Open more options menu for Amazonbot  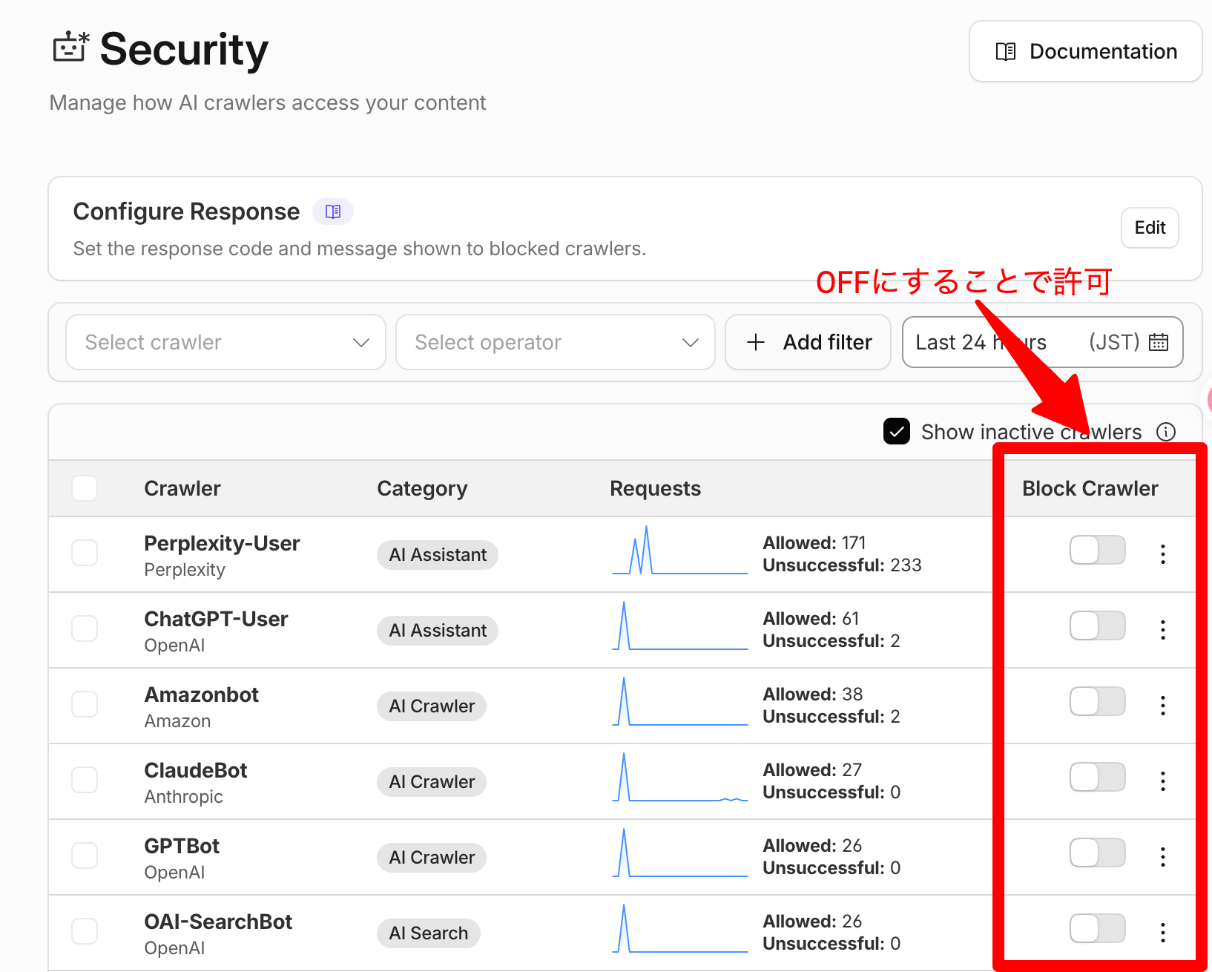coord(1162,706)
